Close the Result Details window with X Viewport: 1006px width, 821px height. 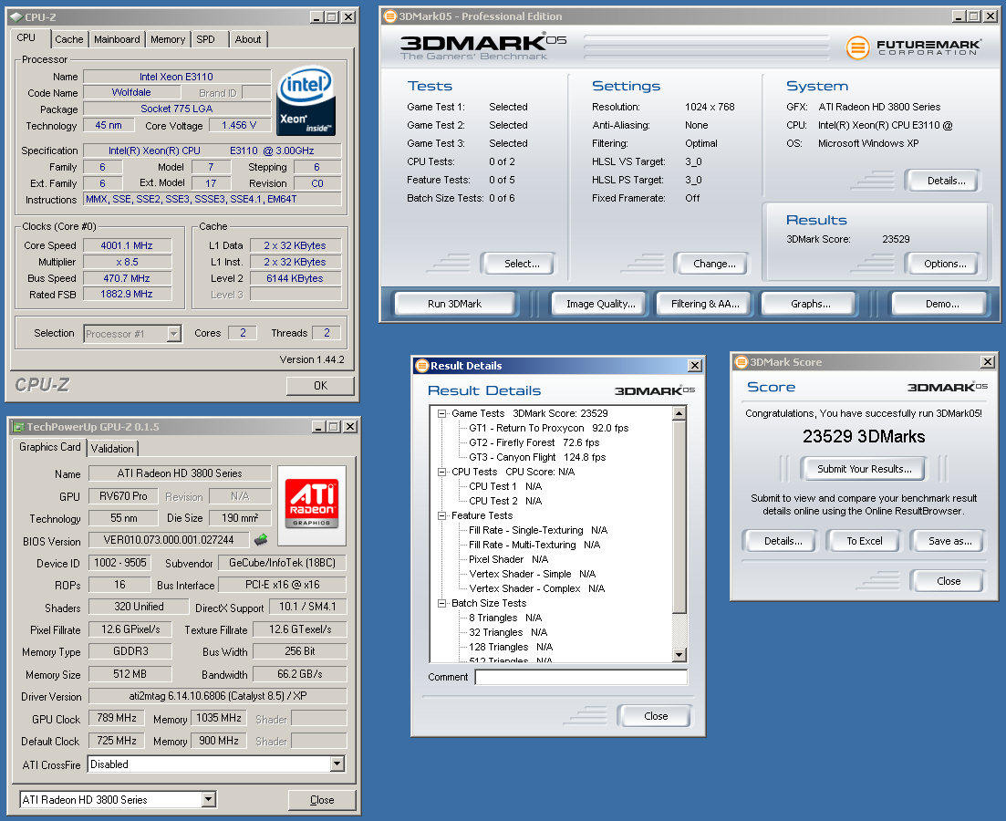(x=695, y=366)
